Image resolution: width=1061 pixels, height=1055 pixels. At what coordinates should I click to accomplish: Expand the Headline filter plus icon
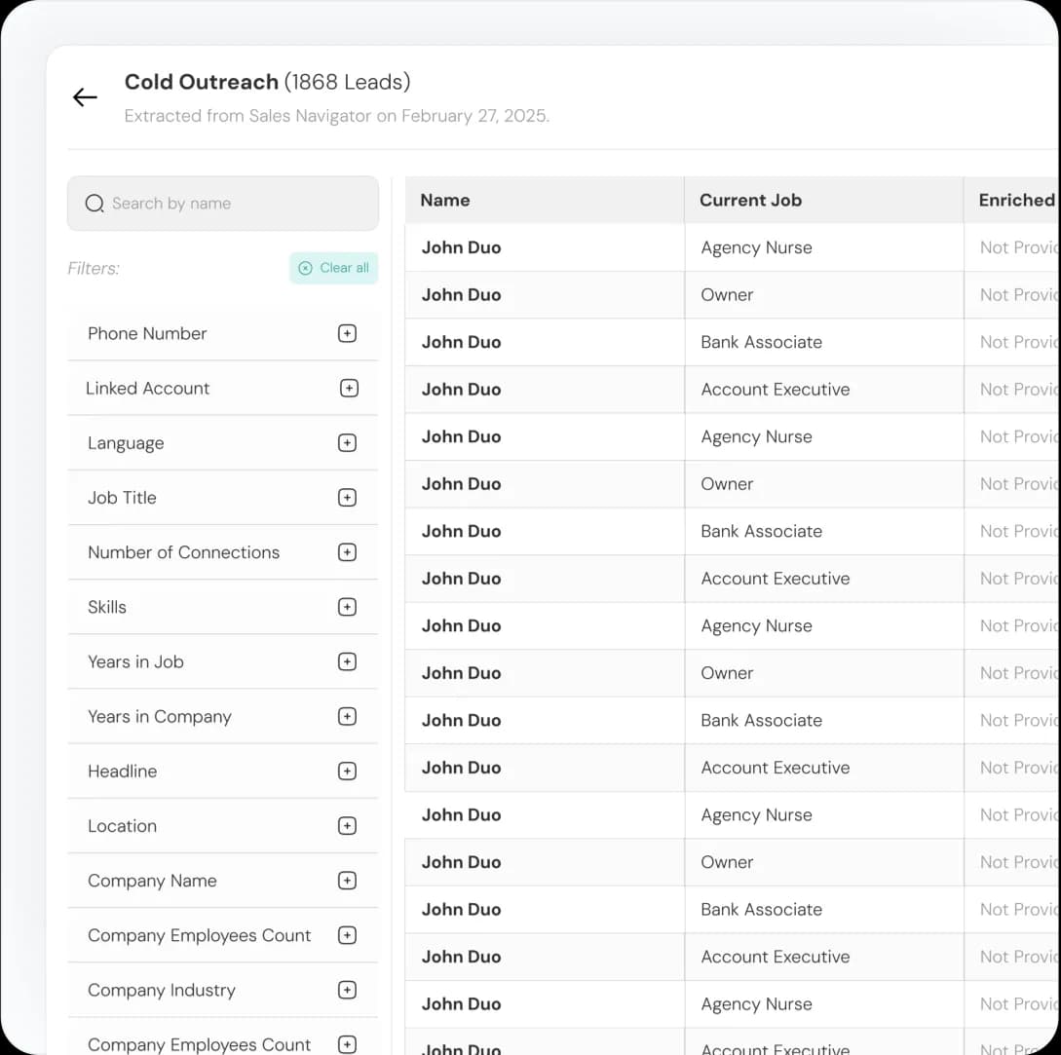click(x=347, y=772)
